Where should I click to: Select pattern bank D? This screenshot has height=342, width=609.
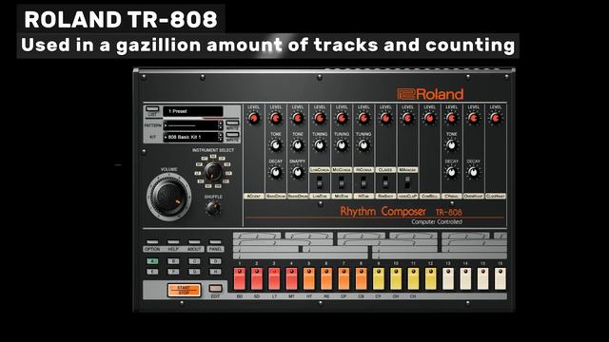point(215,261)
